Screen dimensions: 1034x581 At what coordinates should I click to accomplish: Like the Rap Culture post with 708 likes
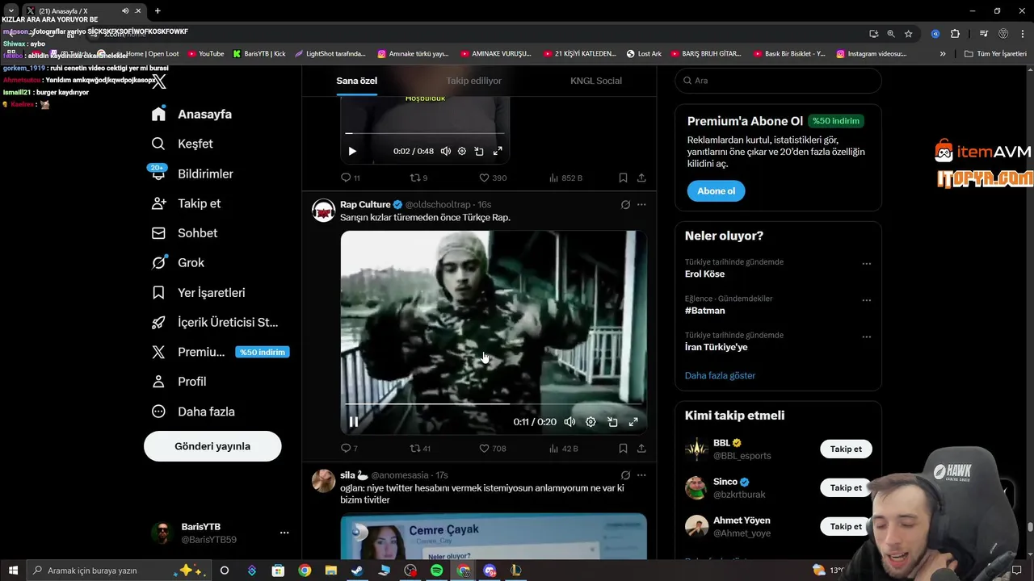click(x=492, y=449)
